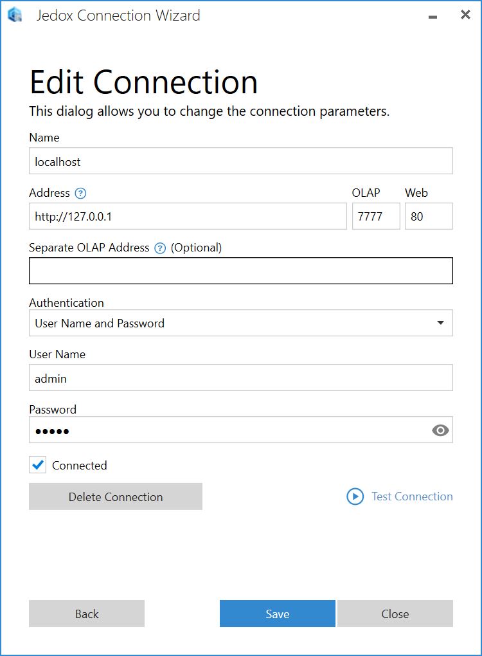
Task: Save the connection settings
Action: [x=277, y=614]
